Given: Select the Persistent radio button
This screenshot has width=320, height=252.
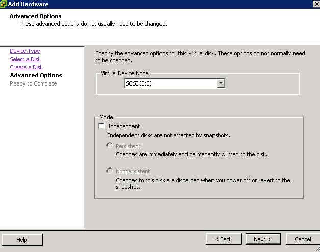Looking at the screenshot, I should click(x=109, y=146).
